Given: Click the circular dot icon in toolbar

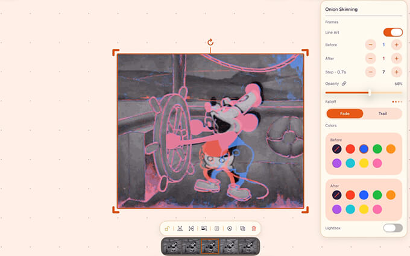Looking at the screenshot, I should click(230, 228).
